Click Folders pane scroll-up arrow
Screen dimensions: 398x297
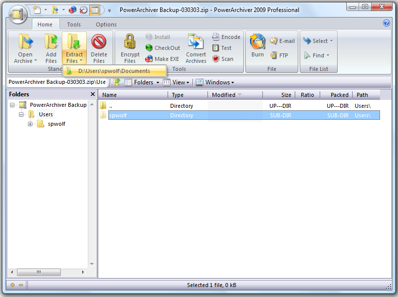(x=92, y=104)
